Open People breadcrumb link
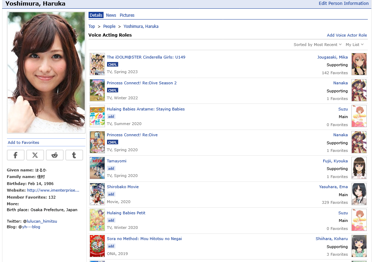372x262 pixels. coord(109,26)
